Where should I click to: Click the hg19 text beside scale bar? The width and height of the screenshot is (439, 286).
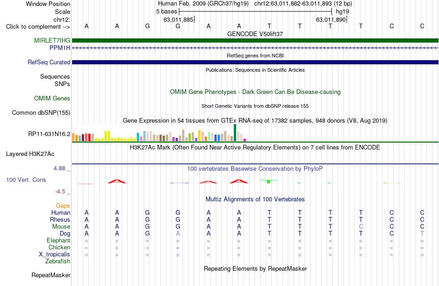tap(342, 12)
